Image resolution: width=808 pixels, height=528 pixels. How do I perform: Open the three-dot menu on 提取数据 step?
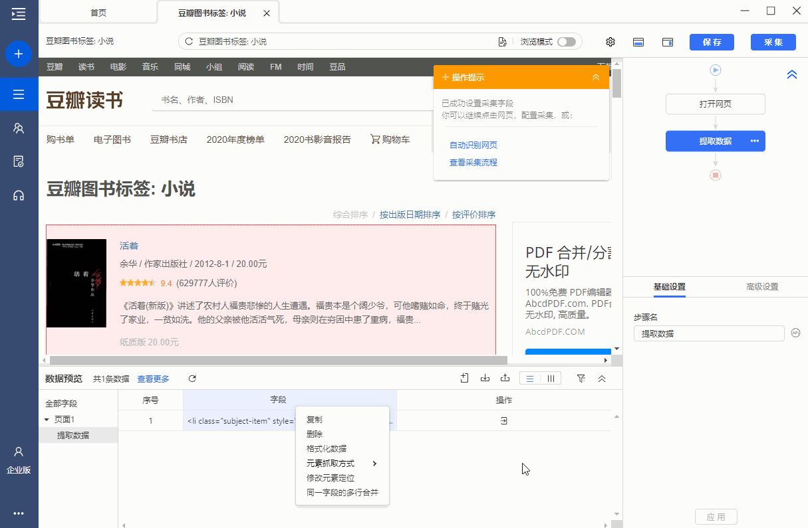click(755, 141)
